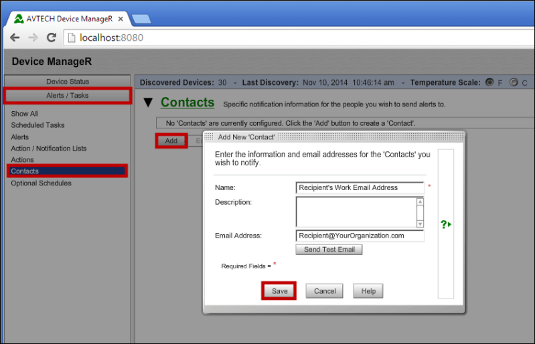Viewport: 535px width, 344px height.
Task: Click the Add contact button
Action: [171, 141]
